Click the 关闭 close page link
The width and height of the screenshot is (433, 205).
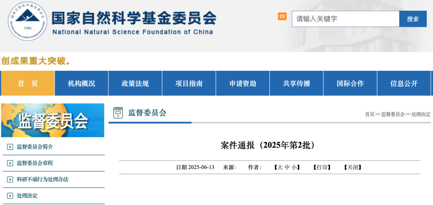pos(353,167)
